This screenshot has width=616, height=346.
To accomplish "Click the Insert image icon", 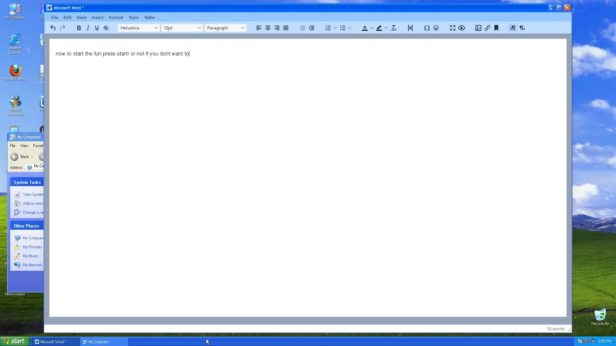I will [x=478, y=28].
